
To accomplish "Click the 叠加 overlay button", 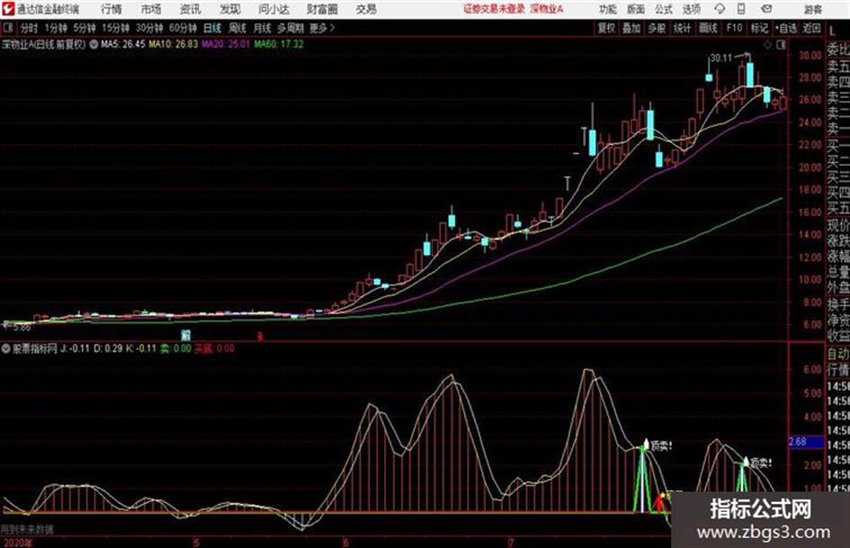I will point(631,28).
